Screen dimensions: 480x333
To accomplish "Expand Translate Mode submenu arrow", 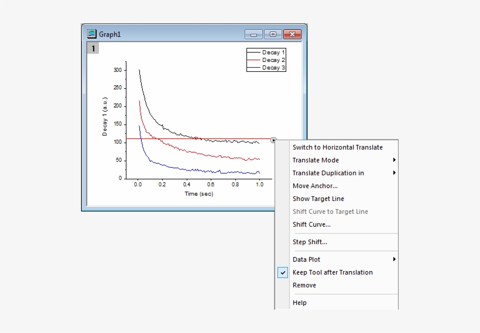I will point(395,159).
